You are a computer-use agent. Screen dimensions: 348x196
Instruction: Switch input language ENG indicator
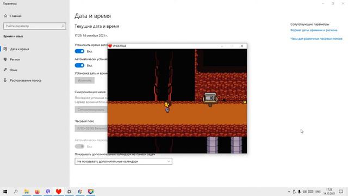coord(318,192)
